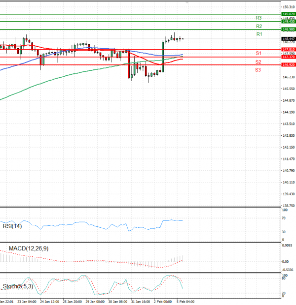Click the Stoch(5,5,3) indicator label
The height and width of the screenshot is (305, 296).
(18, 286)
